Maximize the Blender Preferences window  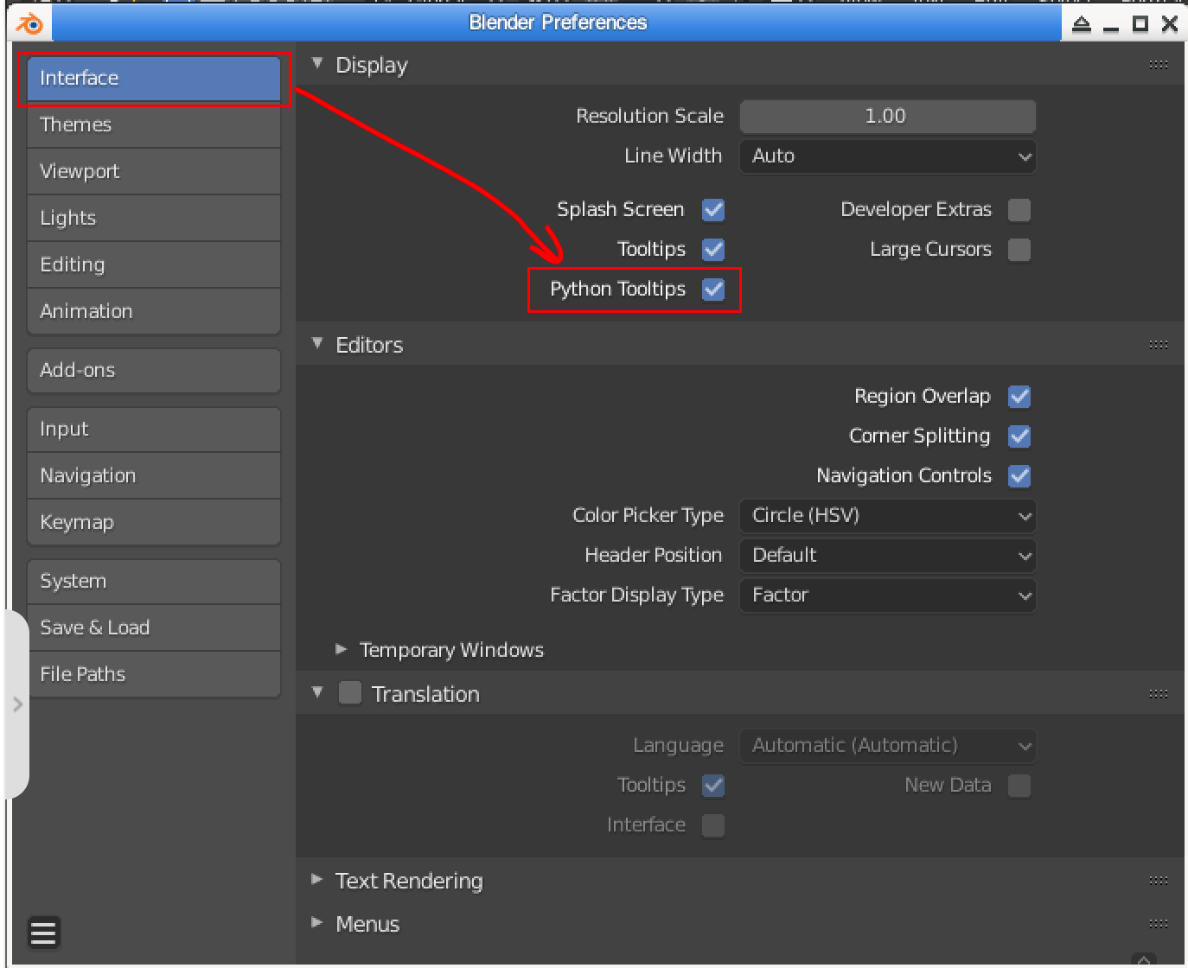(1140, 24)
